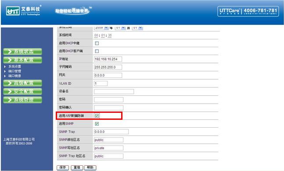Select 系统设置 in the sidebar
The height and width of the screenshot is (171, 284).
(x=14, y=66)
